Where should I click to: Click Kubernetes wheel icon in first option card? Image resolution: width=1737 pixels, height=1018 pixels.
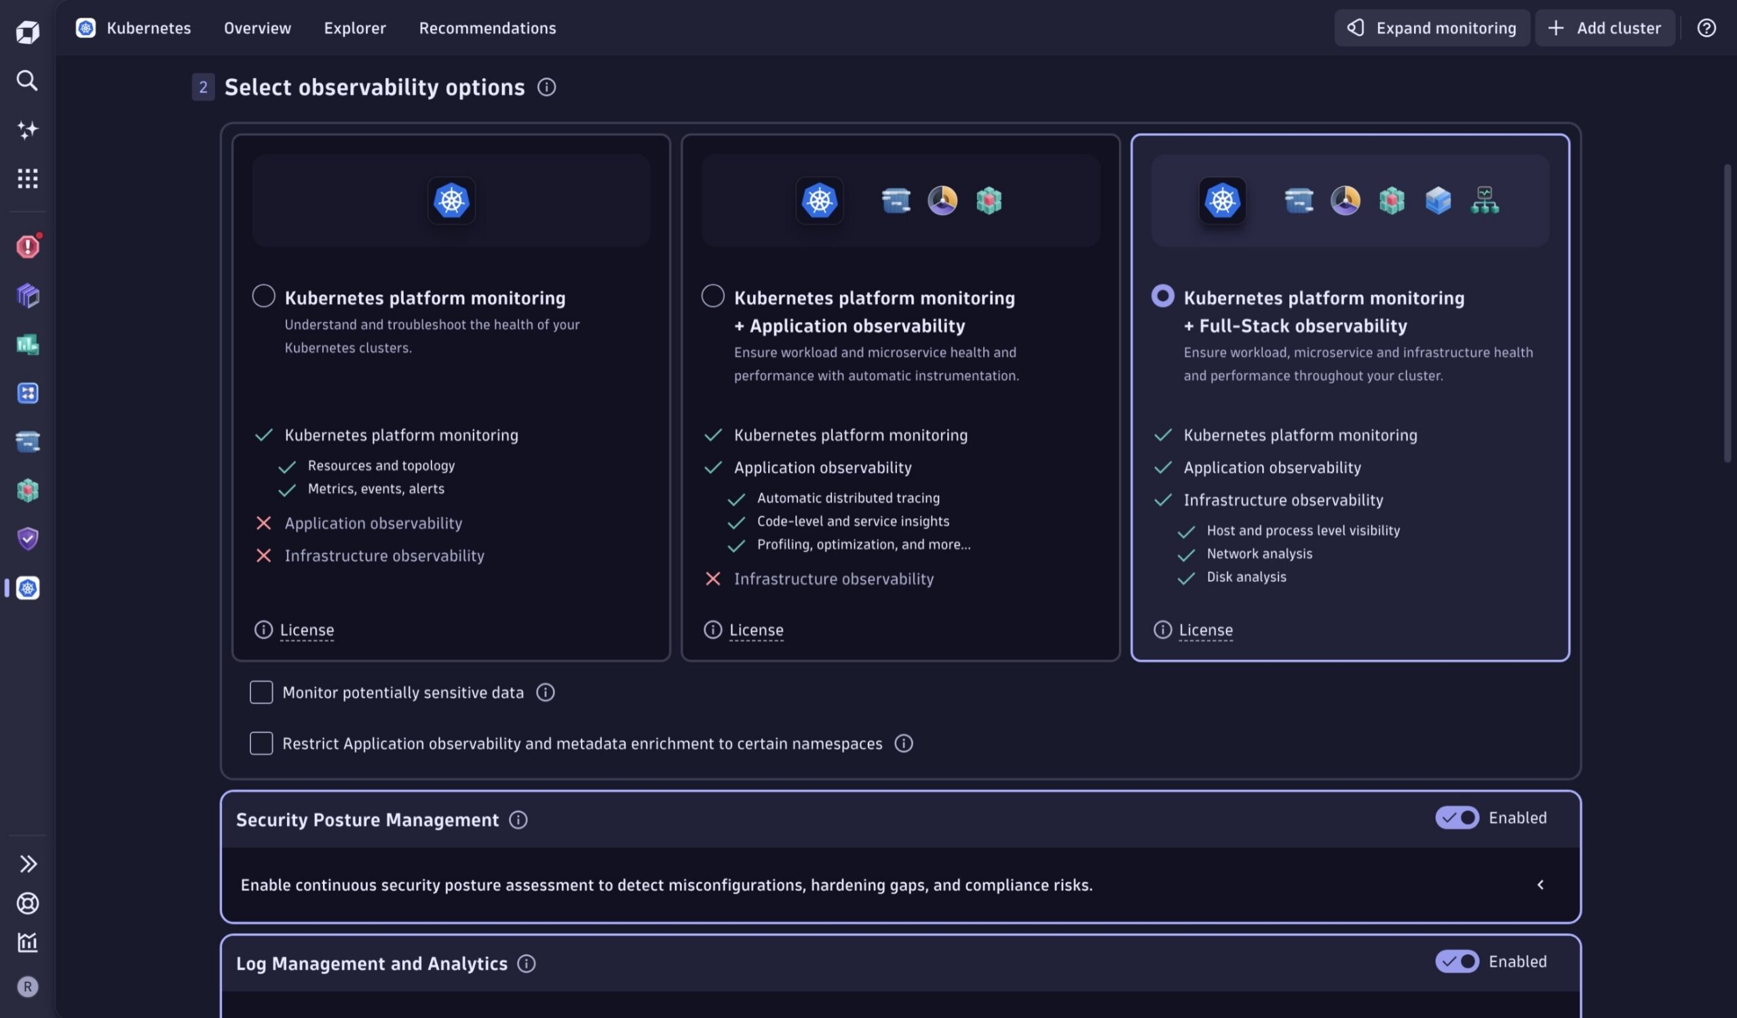pos(451,201)
